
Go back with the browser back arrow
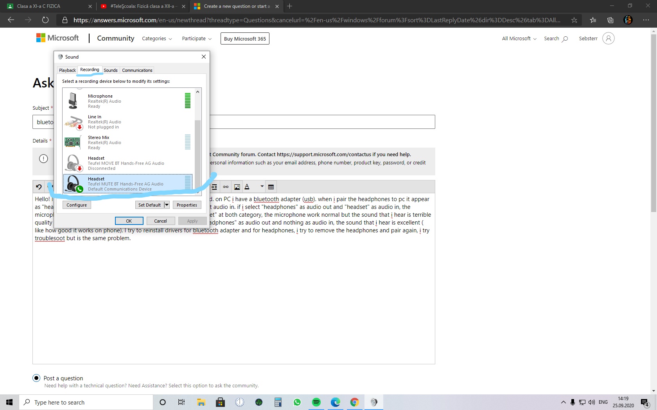(x=11, y=20)
